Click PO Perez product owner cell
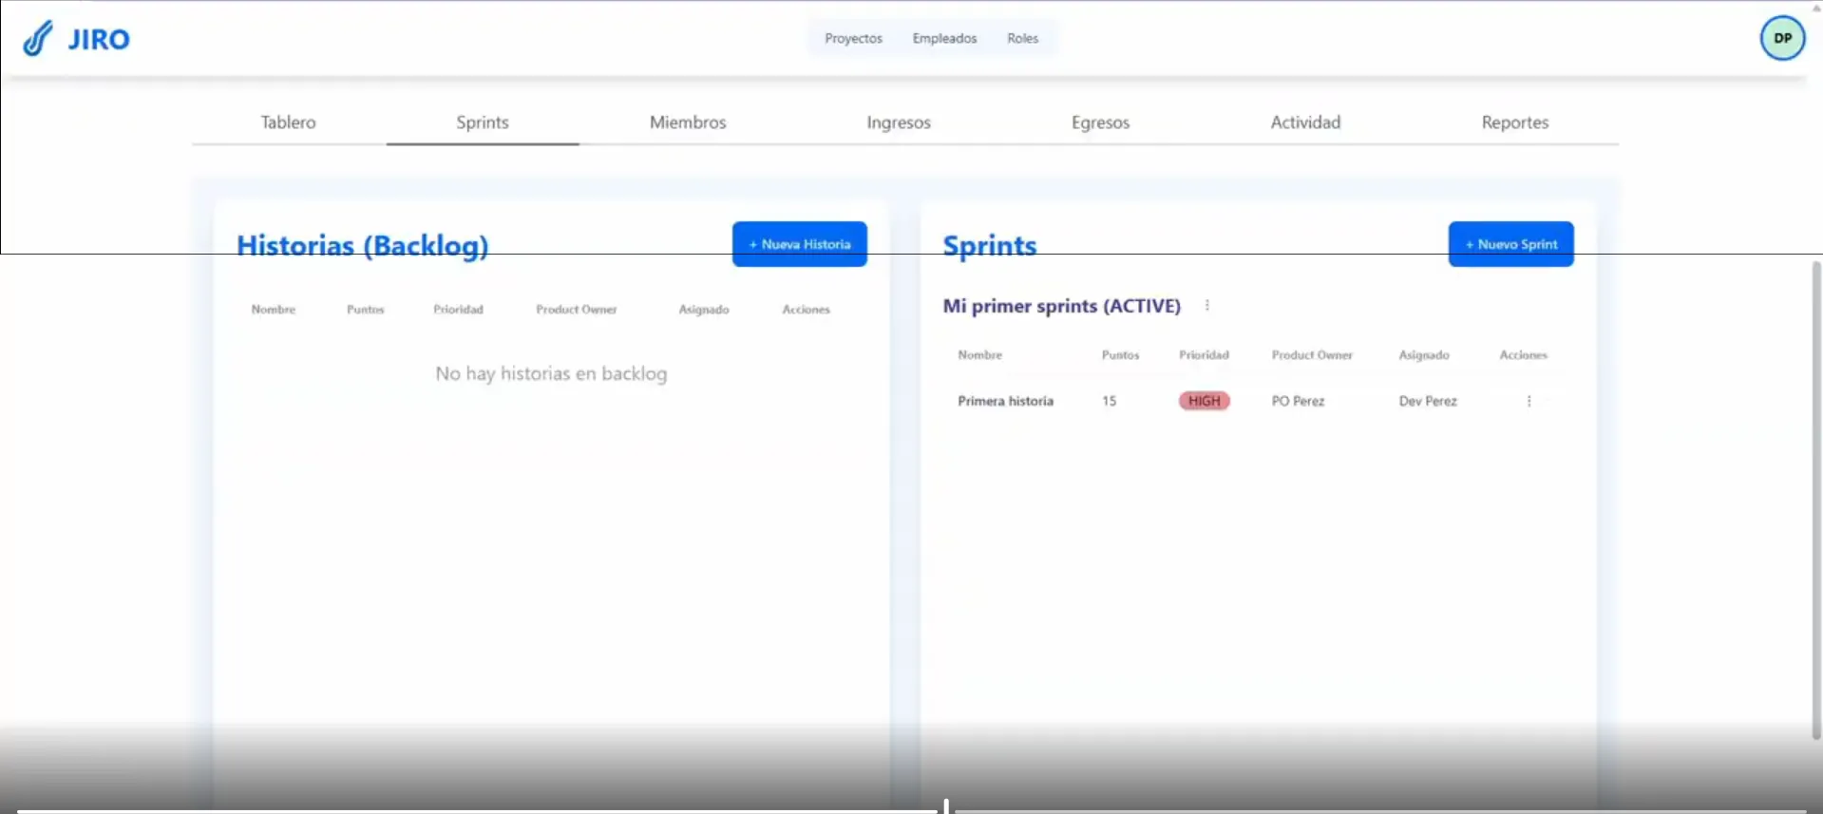This screenshot has height=814, width=1823. (1298, 401)
